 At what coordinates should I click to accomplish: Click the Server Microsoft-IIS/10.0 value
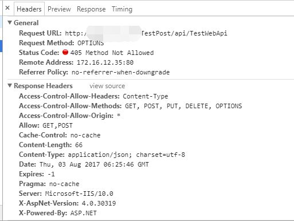tap(79, 194)
